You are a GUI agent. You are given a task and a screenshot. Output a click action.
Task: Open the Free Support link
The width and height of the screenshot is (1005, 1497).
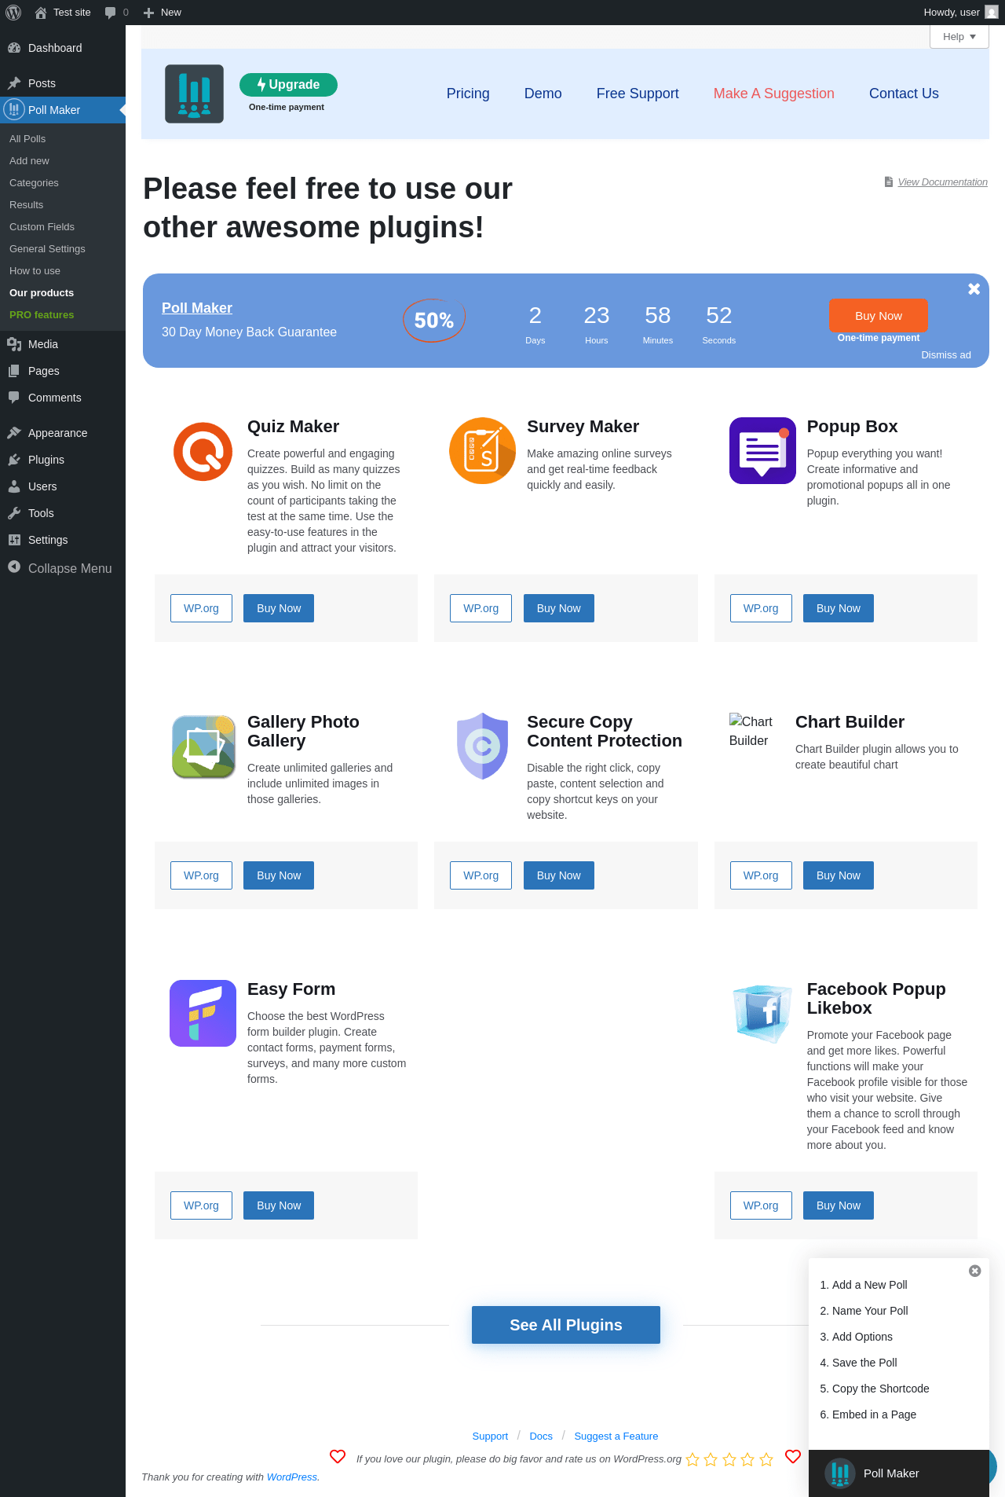(x=638, y=94)
